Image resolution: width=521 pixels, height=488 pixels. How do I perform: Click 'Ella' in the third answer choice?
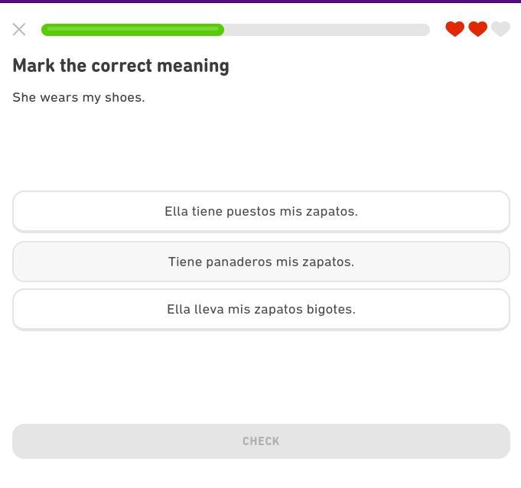pyautogui.click(x=178, y=310)
